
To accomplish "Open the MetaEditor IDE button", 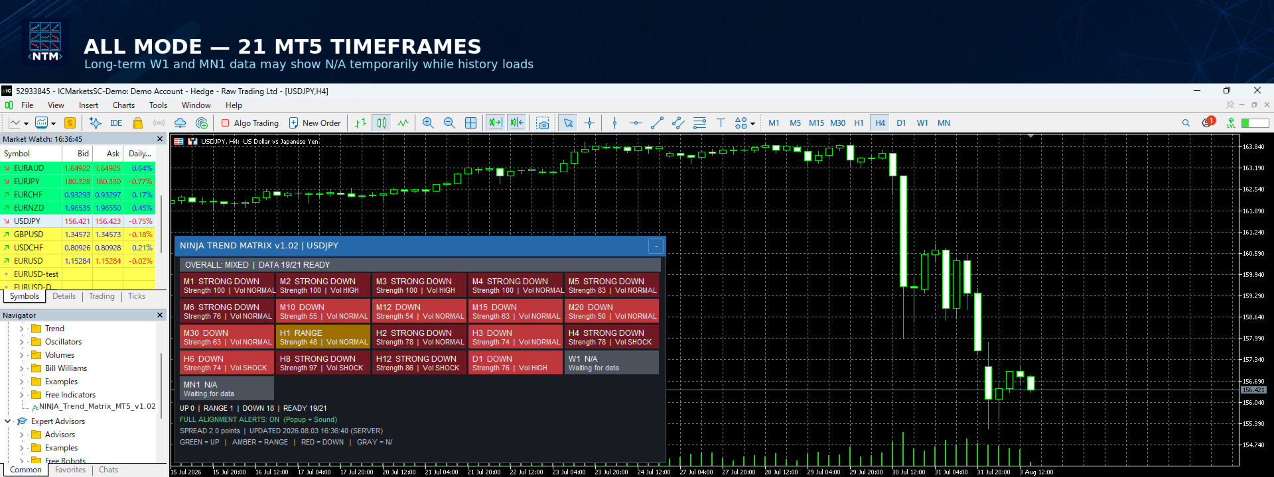I will [116, 123].
